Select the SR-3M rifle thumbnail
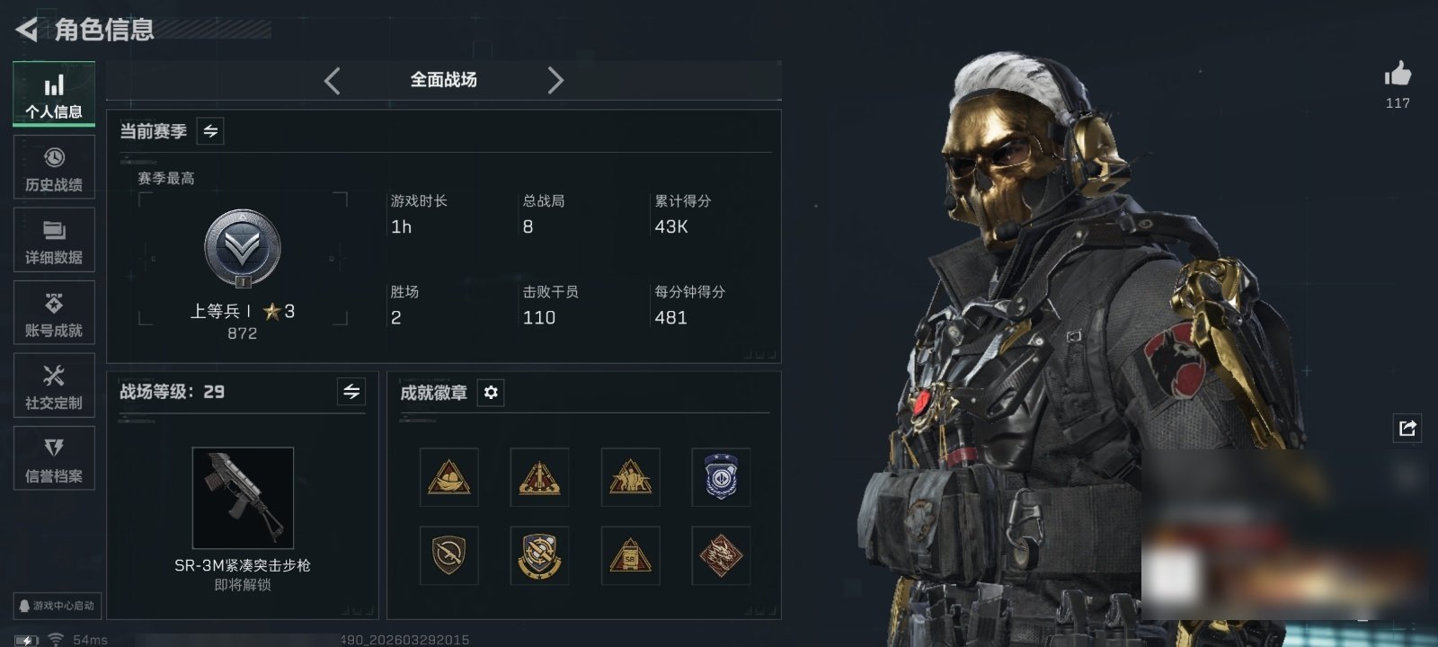The width and height of the screenshot is (1438, 647). click(243, 498)
